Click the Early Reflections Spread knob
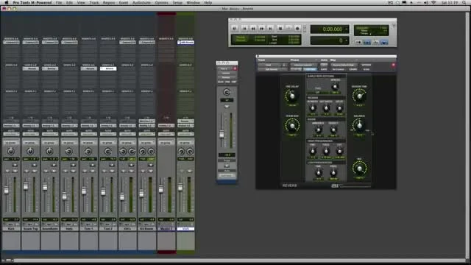The height and width of the screenshot is (265, 471). coord(335,87)
